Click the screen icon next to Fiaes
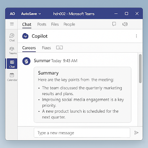 60,47
